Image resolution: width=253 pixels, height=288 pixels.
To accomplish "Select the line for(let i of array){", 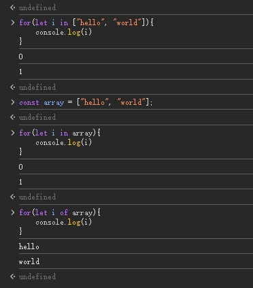I will pyautogui.click(x=60, y=212).
